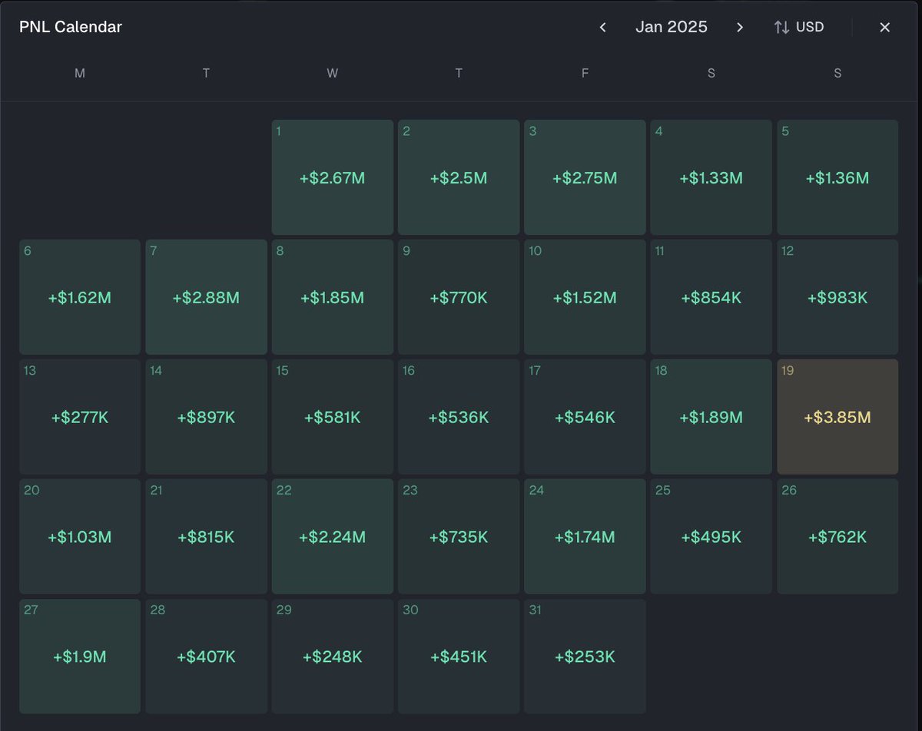View details for January 22 +$2.24M day

[332, 536]
